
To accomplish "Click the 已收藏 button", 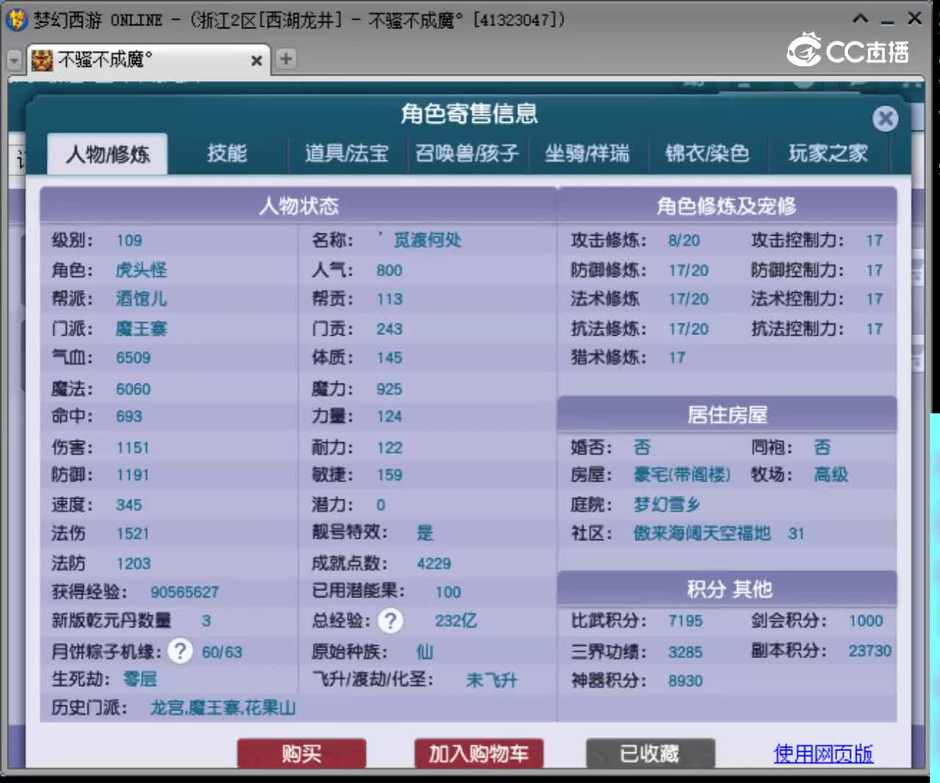I will click(650, 753).
